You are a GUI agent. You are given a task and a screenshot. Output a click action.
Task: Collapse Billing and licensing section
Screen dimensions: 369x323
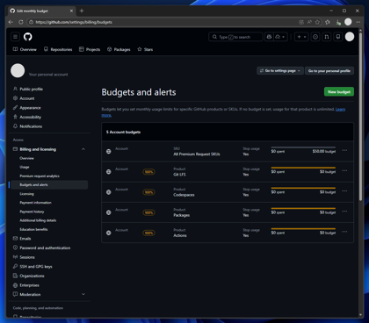[83, 149]
